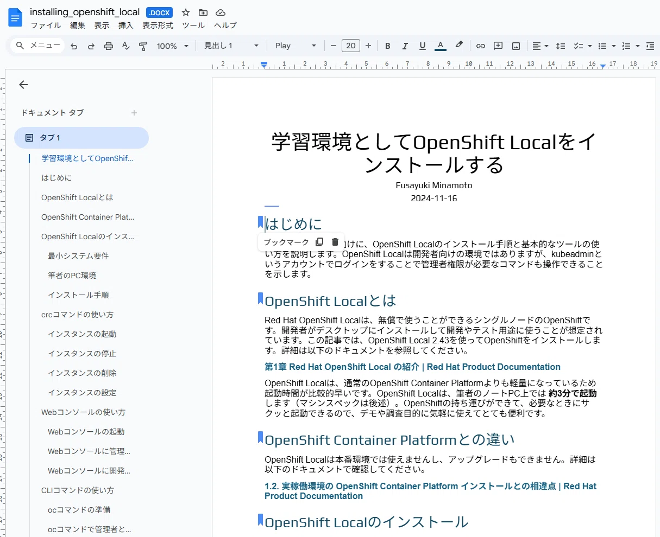Open the 編集 menu
The width and height of the screenshot is (660, 537).
coord(78,25)
